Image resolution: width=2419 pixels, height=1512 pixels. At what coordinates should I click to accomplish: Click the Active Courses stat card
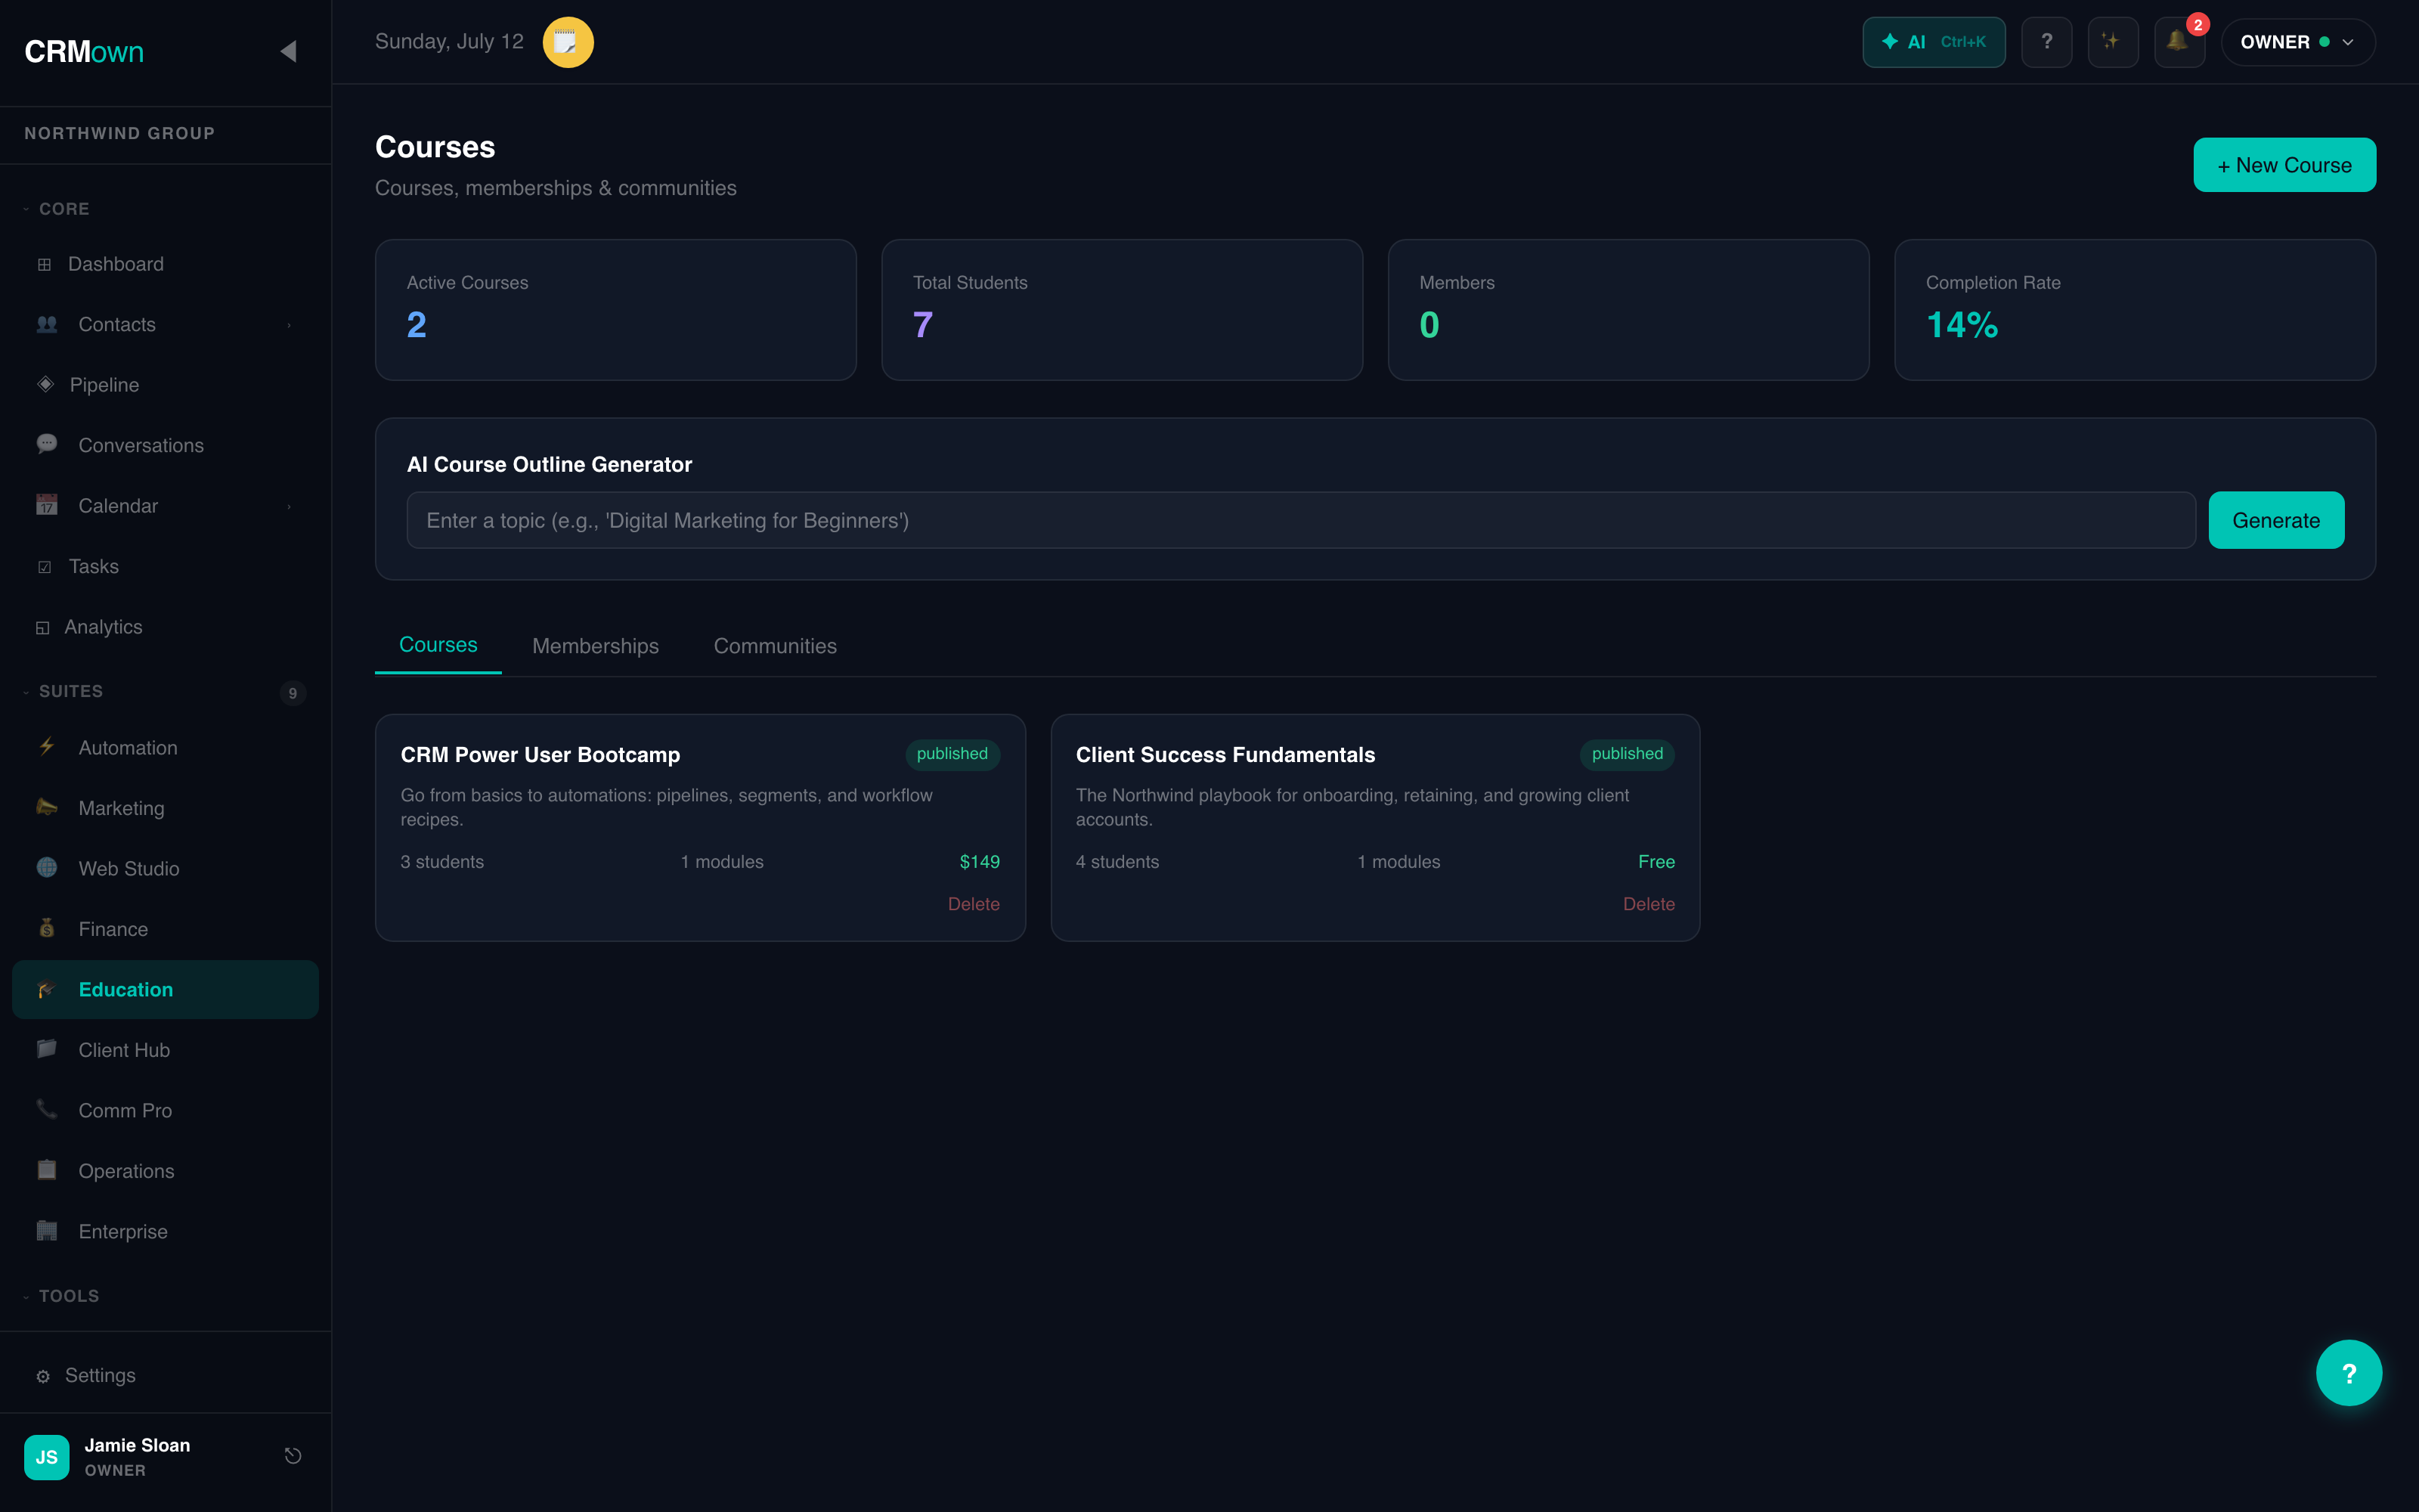[616, 310]
